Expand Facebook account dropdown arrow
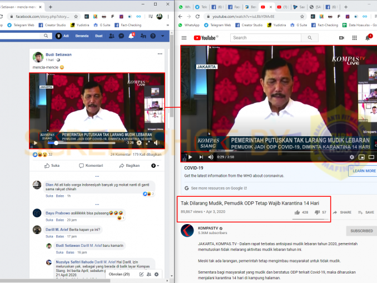377x283 pixels. coord(163,36)
